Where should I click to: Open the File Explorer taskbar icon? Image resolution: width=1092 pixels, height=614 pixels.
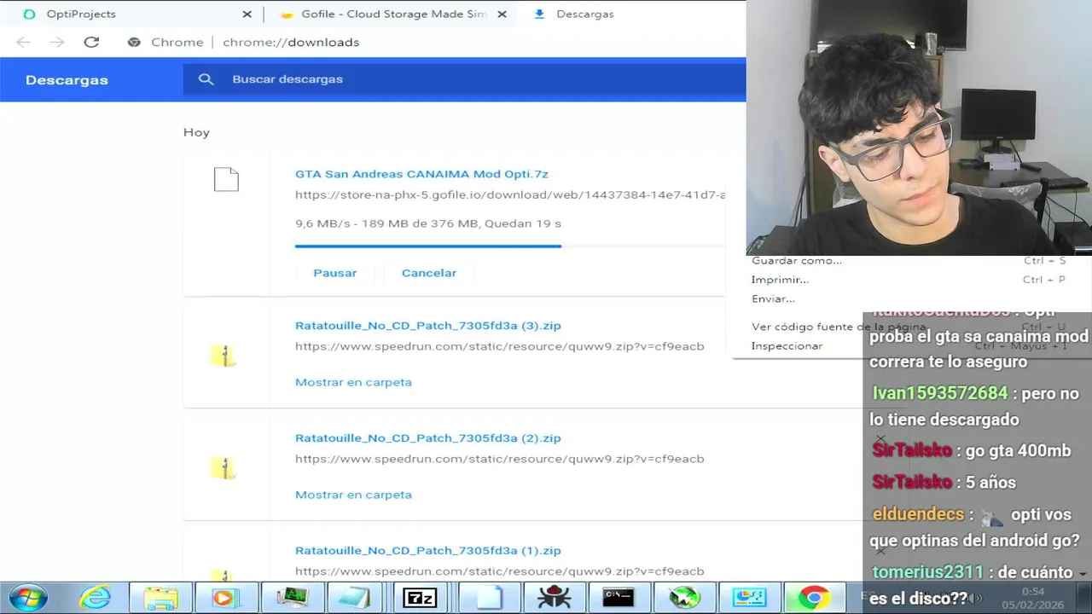coord(160,598)
